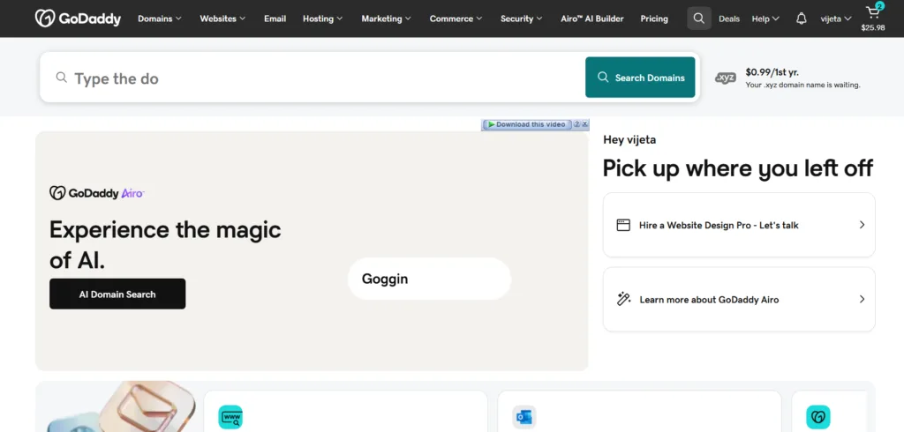Click the Outlook email card icon
The image size is (904, 432).
click(x=524, y=416)
